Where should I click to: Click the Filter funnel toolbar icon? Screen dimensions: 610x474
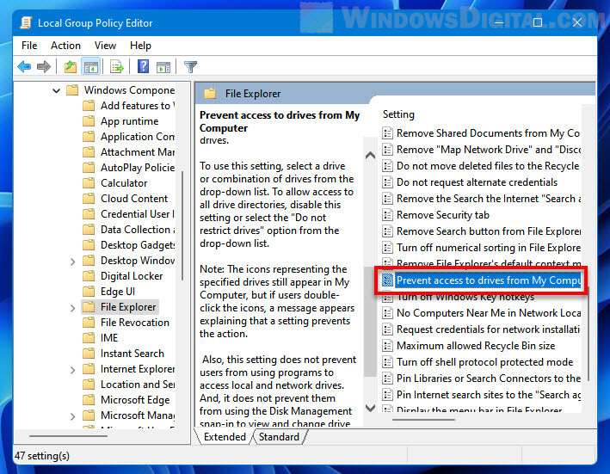coord(190,66)
